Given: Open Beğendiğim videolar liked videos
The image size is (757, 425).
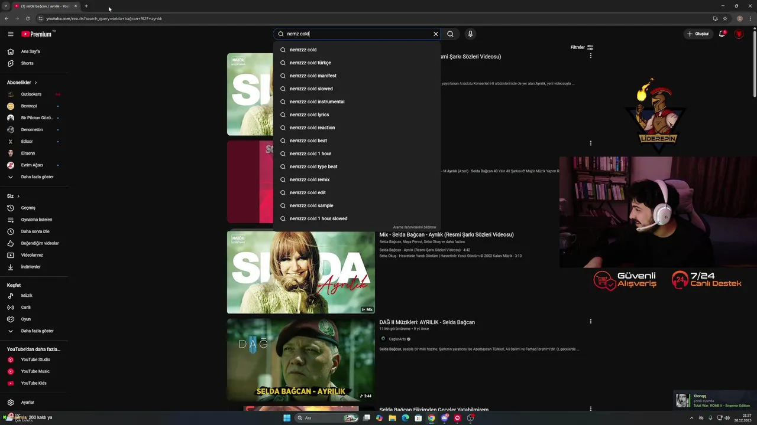Looking at the screenshot, I should (34, 243).
